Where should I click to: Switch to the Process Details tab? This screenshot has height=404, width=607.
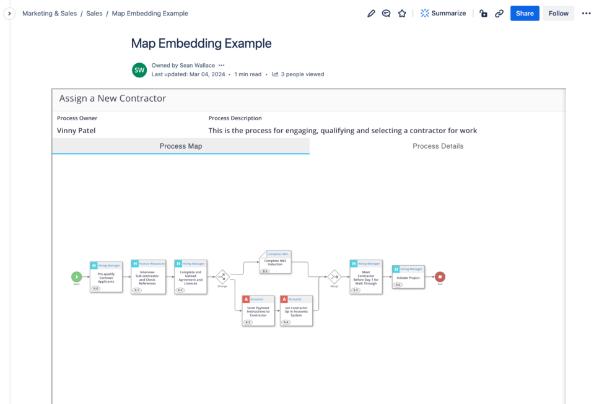tap(438, 146)
